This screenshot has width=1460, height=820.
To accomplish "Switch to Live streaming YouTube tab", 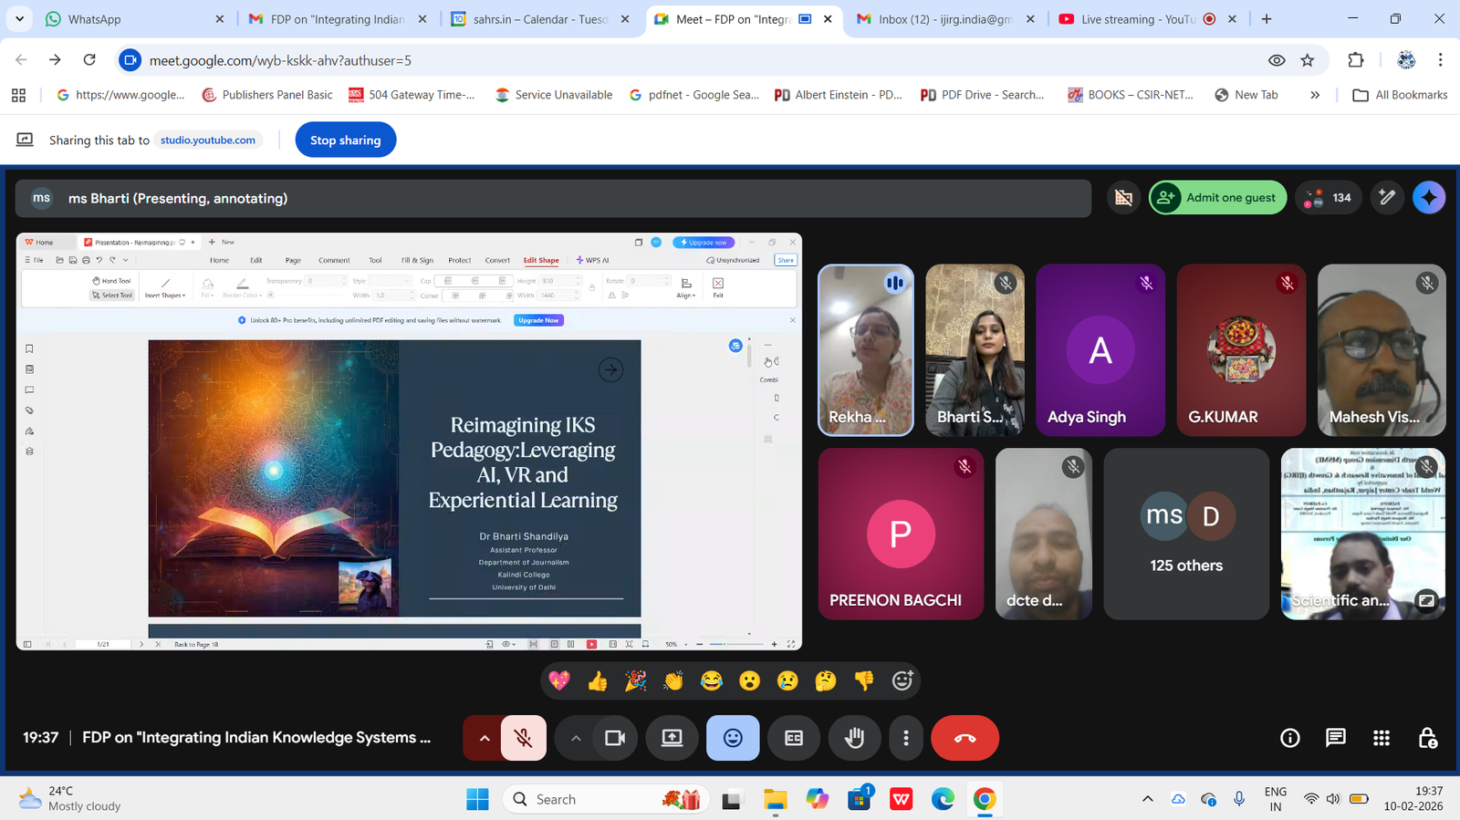I will 1136,19.
